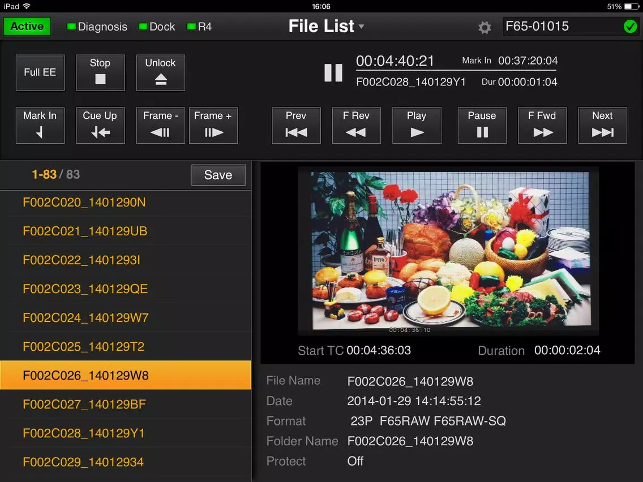The width and height of the screenshot is (643, 482).
Task: Select clip F002C029_14012934
Action: click(126, 462)
